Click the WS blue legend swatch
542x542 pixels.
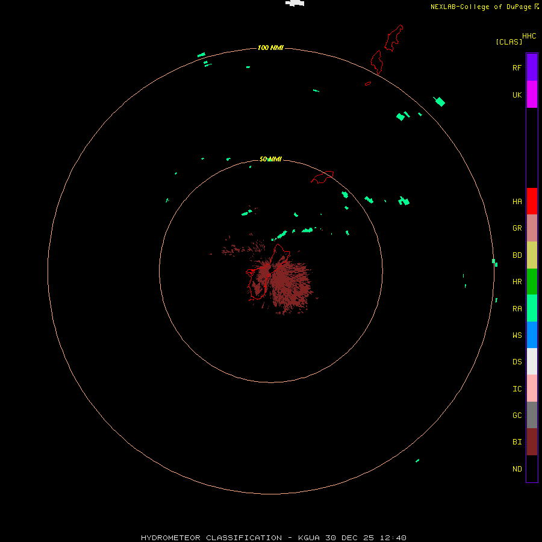pyautogui.click(x=532, y=335)
